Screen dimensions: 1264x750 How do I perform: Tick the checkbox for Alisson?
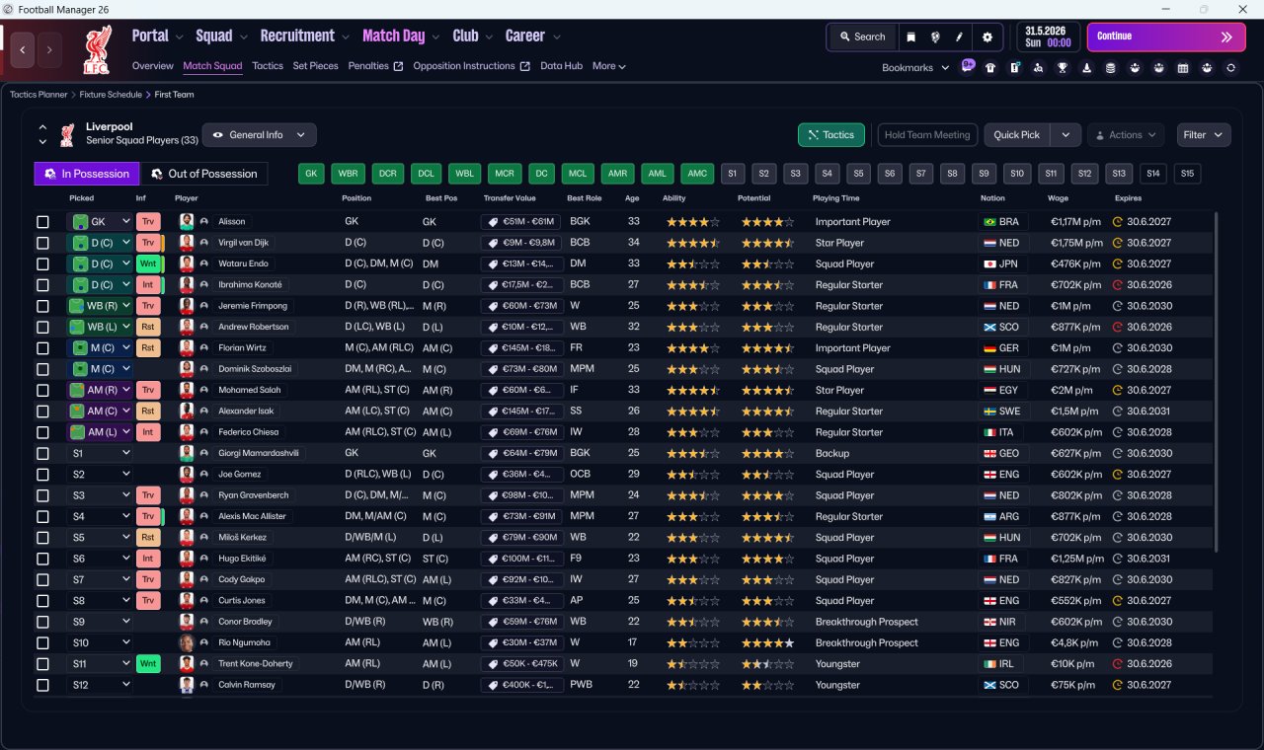coord(42,222)
